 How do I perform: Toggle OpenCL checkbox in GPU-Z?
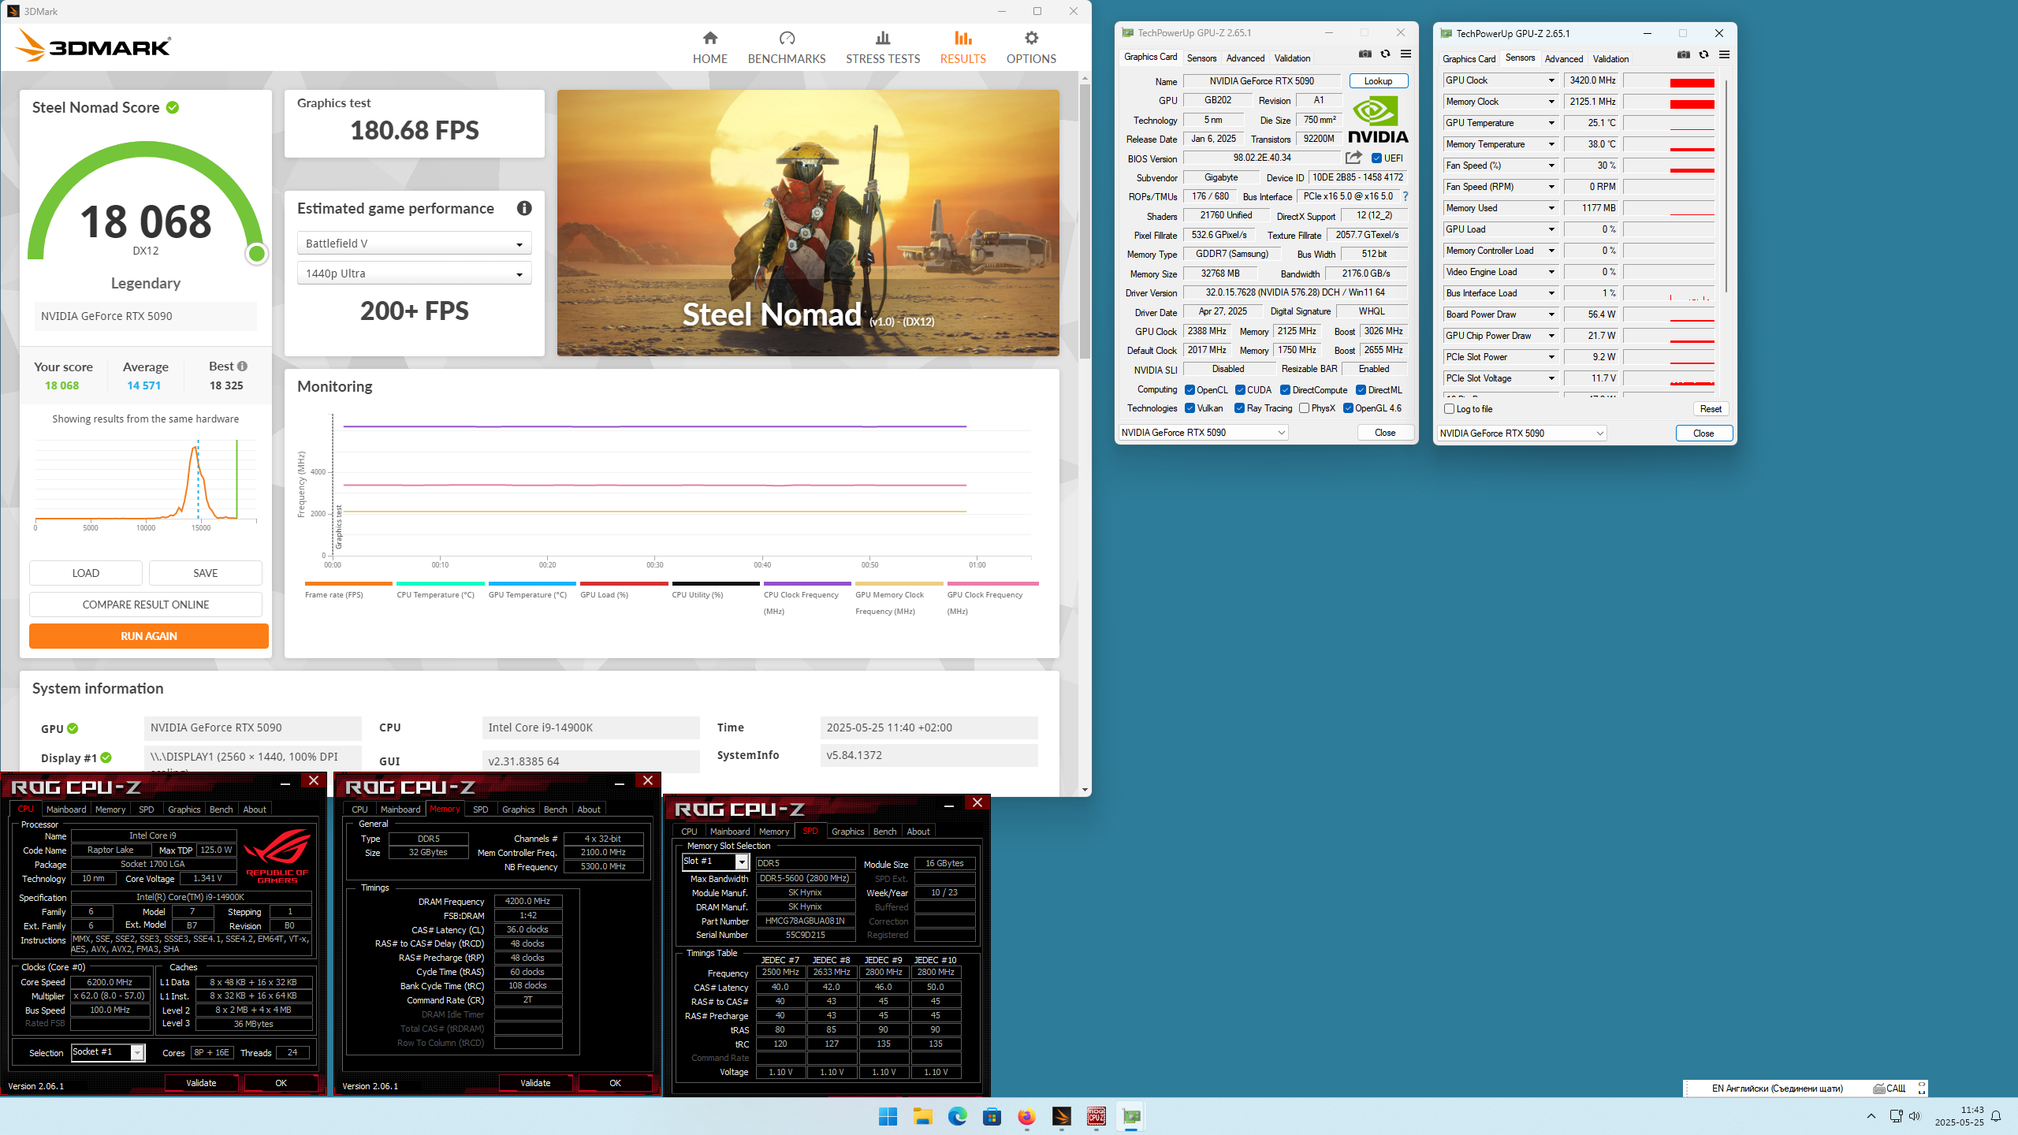[x=1190, y=390]
